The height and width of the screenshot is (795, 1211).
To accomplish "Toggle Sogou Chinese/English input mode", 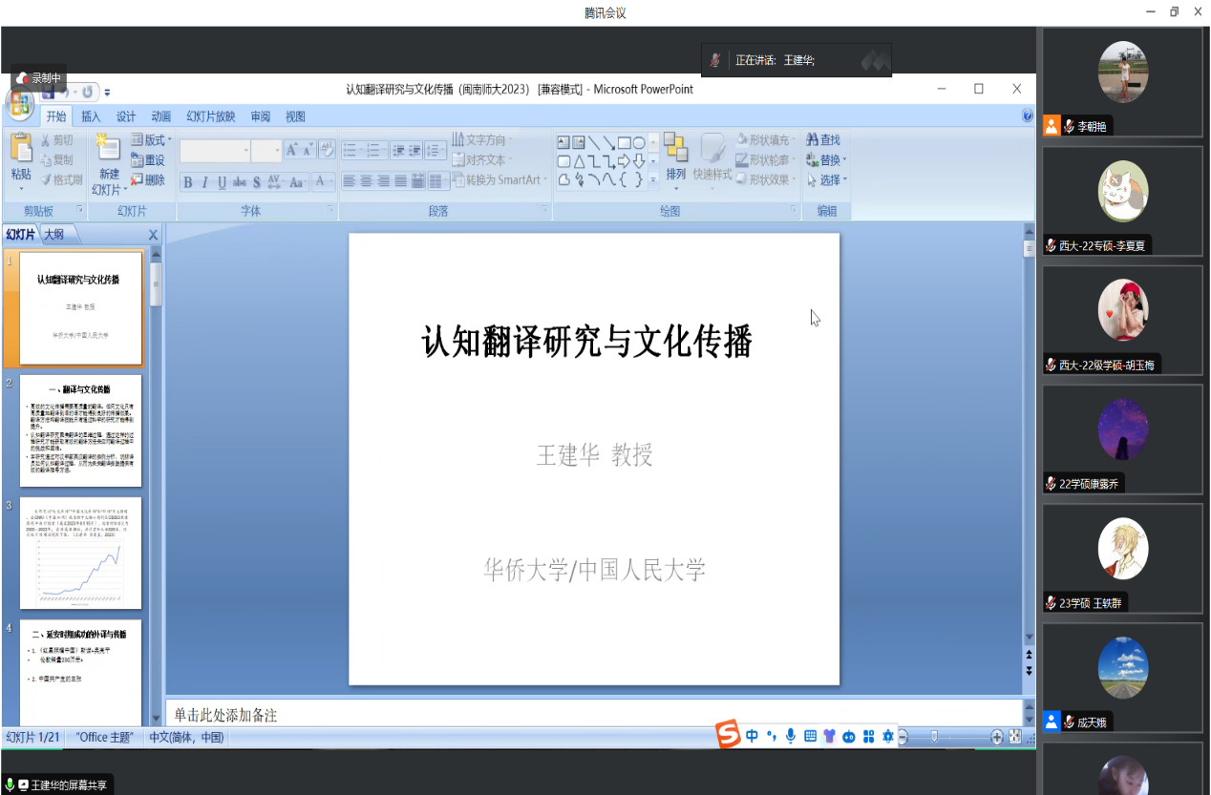I will 753,736.
